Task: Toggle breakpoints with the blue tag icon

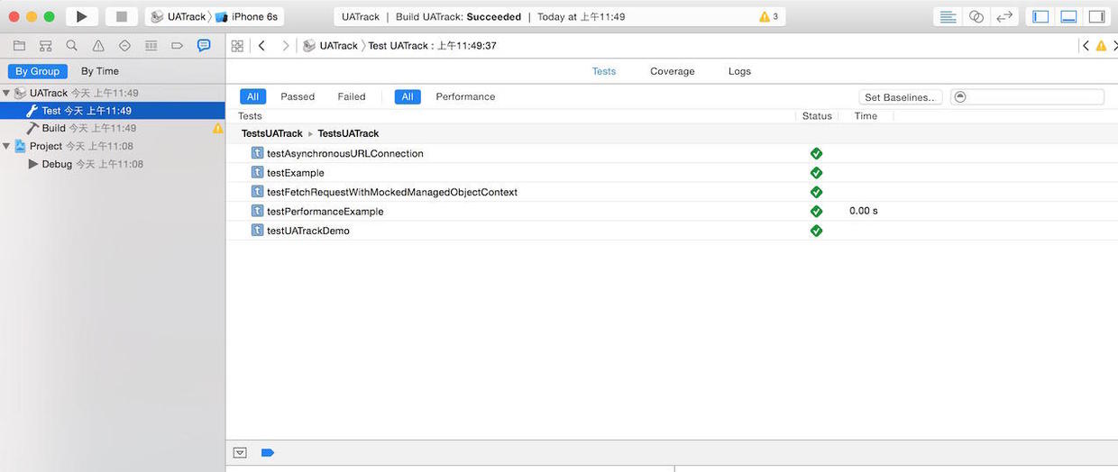Action: (x=268, y=452)
